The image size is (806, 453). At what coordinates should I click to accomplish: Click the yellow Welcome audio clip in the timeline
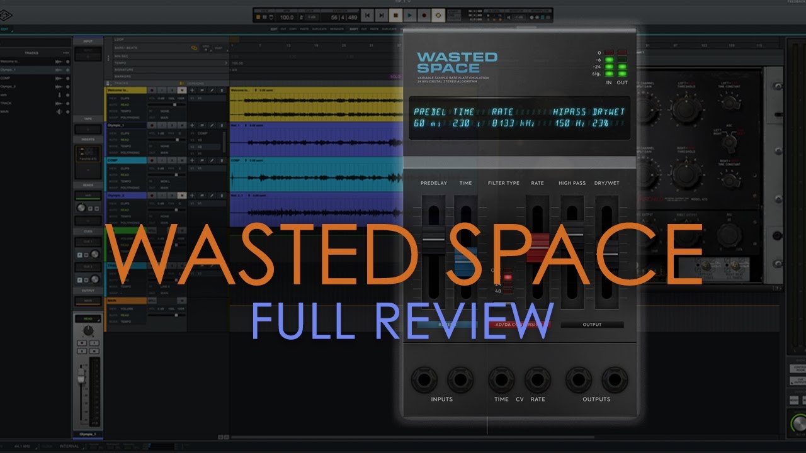(x=315, y=104)
